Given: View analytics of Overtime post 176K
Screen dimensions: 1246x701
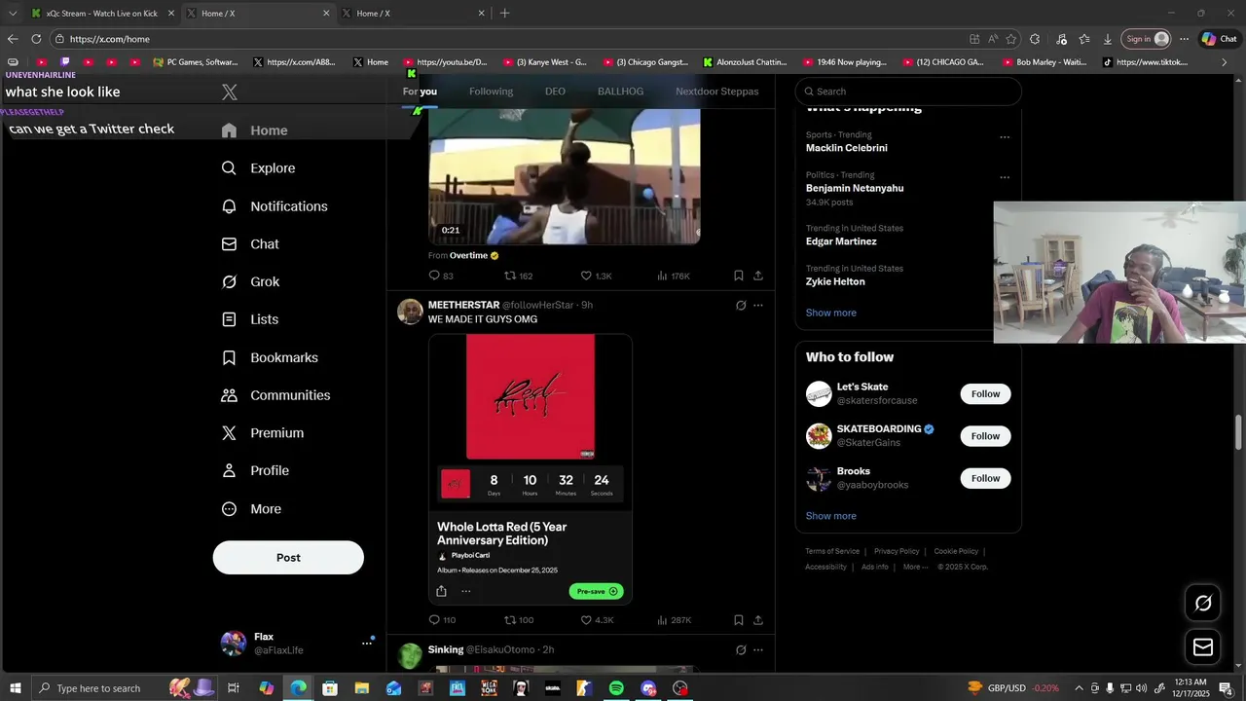Looking at the screenshot, I should [x=674, y=277].
